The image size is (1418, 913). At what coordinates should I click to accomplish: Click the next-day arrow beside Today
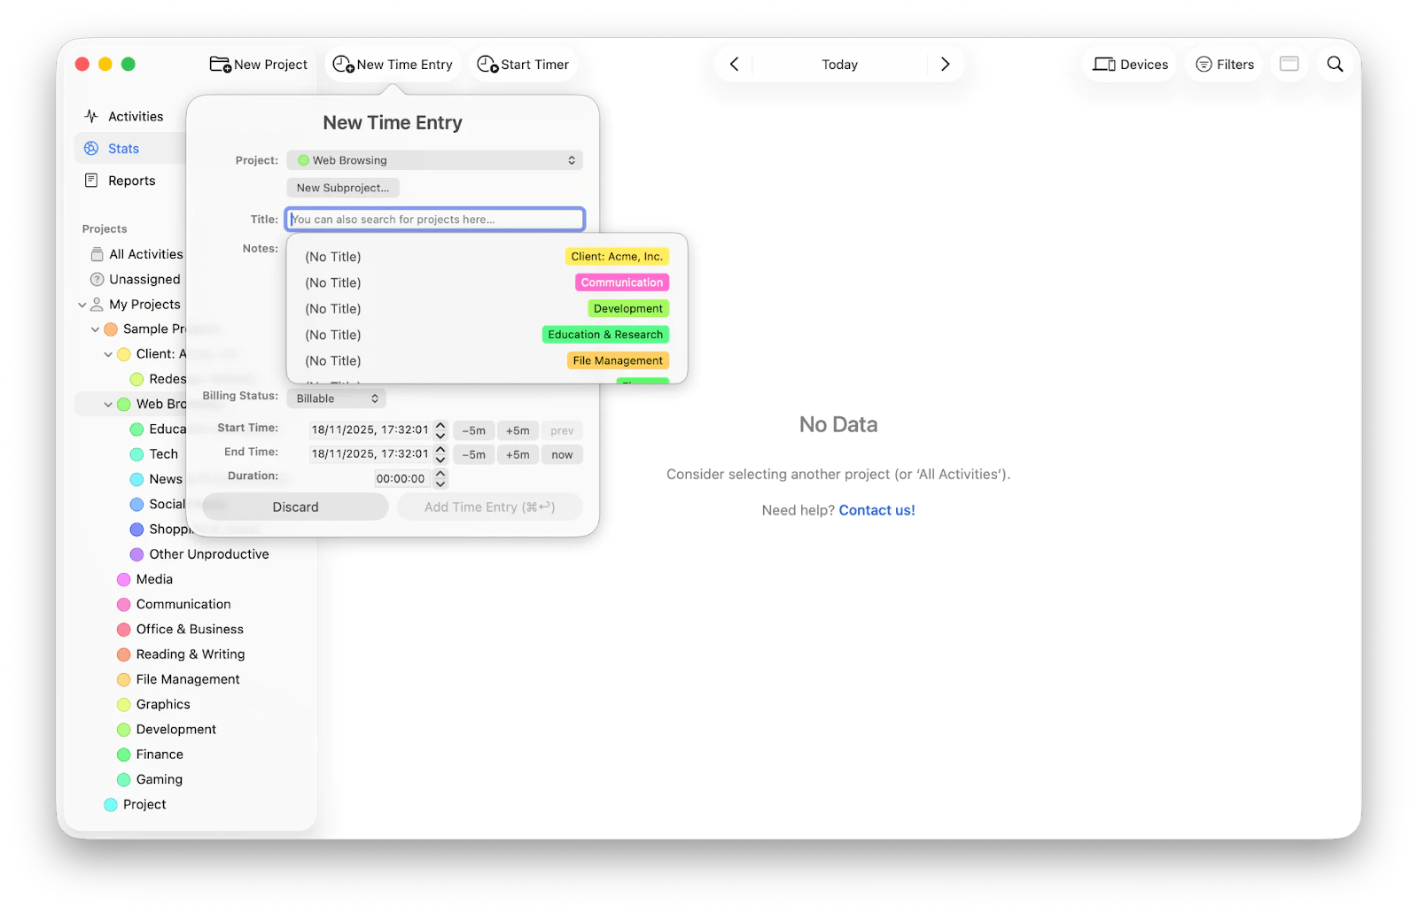pos(945,64)
